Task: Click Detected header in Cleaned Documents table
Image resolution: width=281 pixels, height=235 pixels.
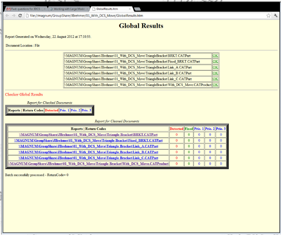Action: pos(177,129)
